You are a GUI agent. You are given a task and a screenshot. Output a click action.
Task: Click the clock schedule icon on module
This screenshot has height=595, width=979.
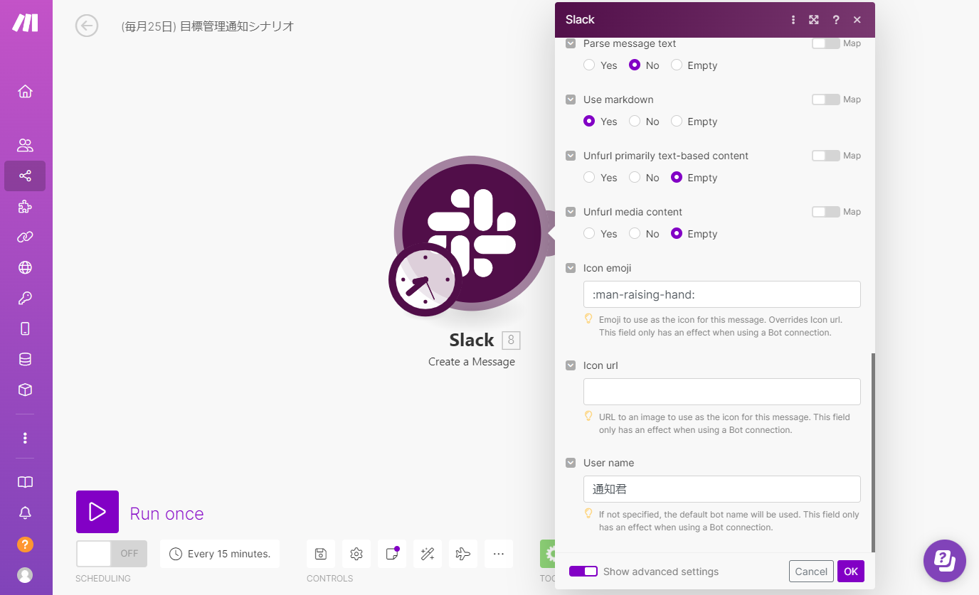425,279
